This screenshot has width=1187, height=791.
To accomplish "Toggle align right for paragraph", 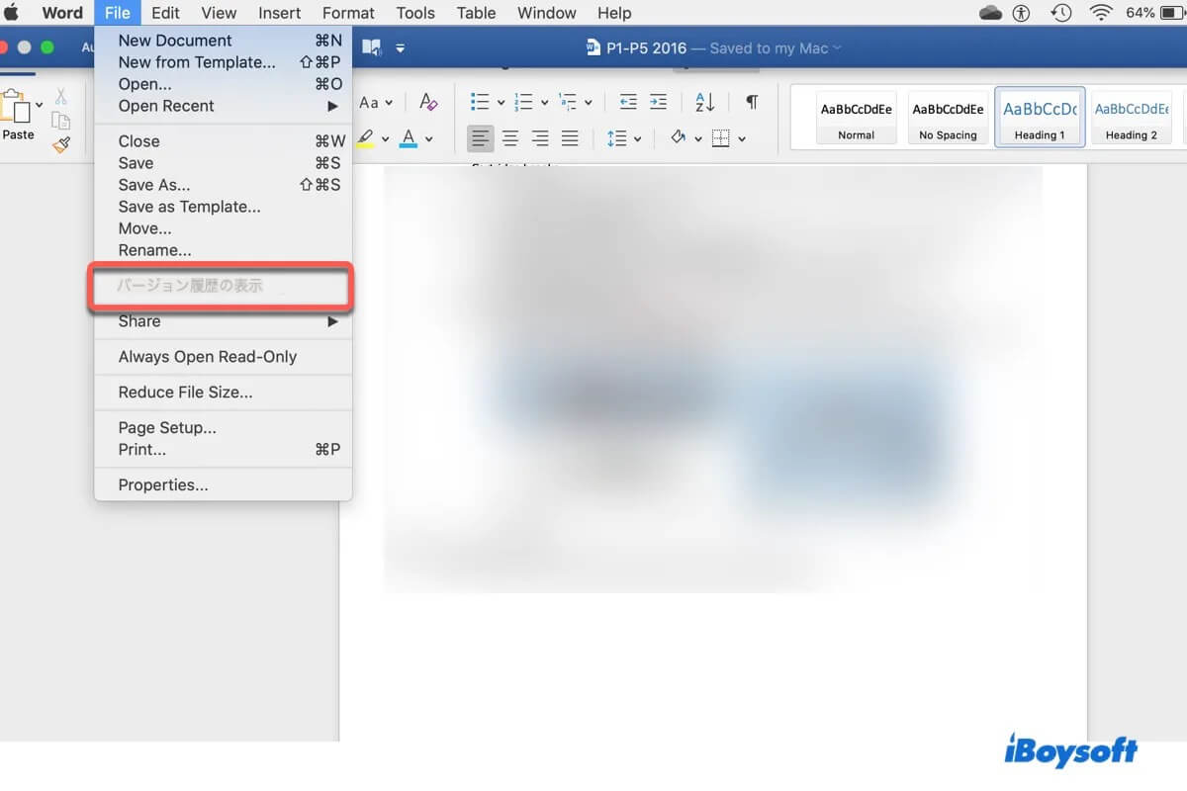I will pos(540,138).
